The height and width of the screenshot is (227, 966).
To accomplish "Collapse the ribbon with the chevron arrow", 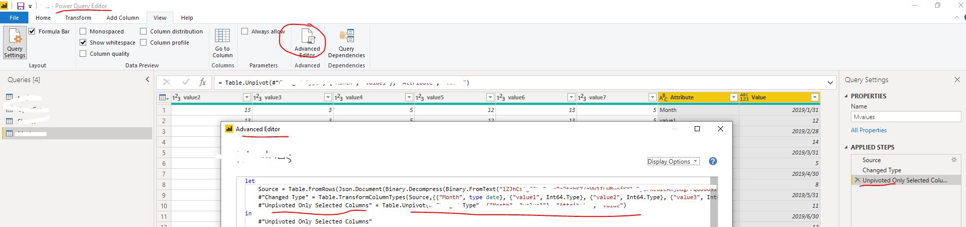I will point(957,17).
